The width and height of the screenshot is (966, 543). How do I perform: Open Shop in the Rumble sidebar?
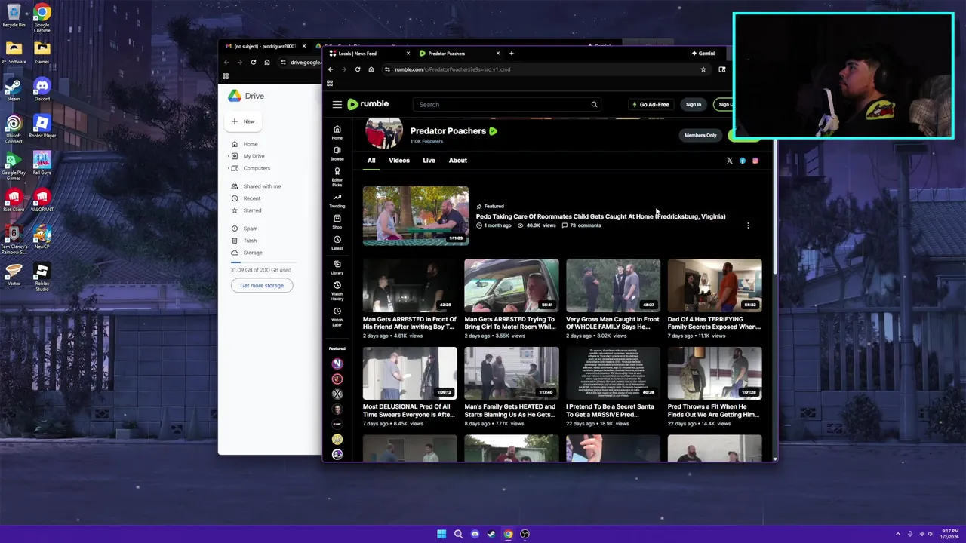337,221
